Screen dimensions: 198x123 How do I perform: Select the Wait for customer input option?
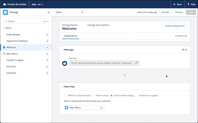click(x=65, y=96)
